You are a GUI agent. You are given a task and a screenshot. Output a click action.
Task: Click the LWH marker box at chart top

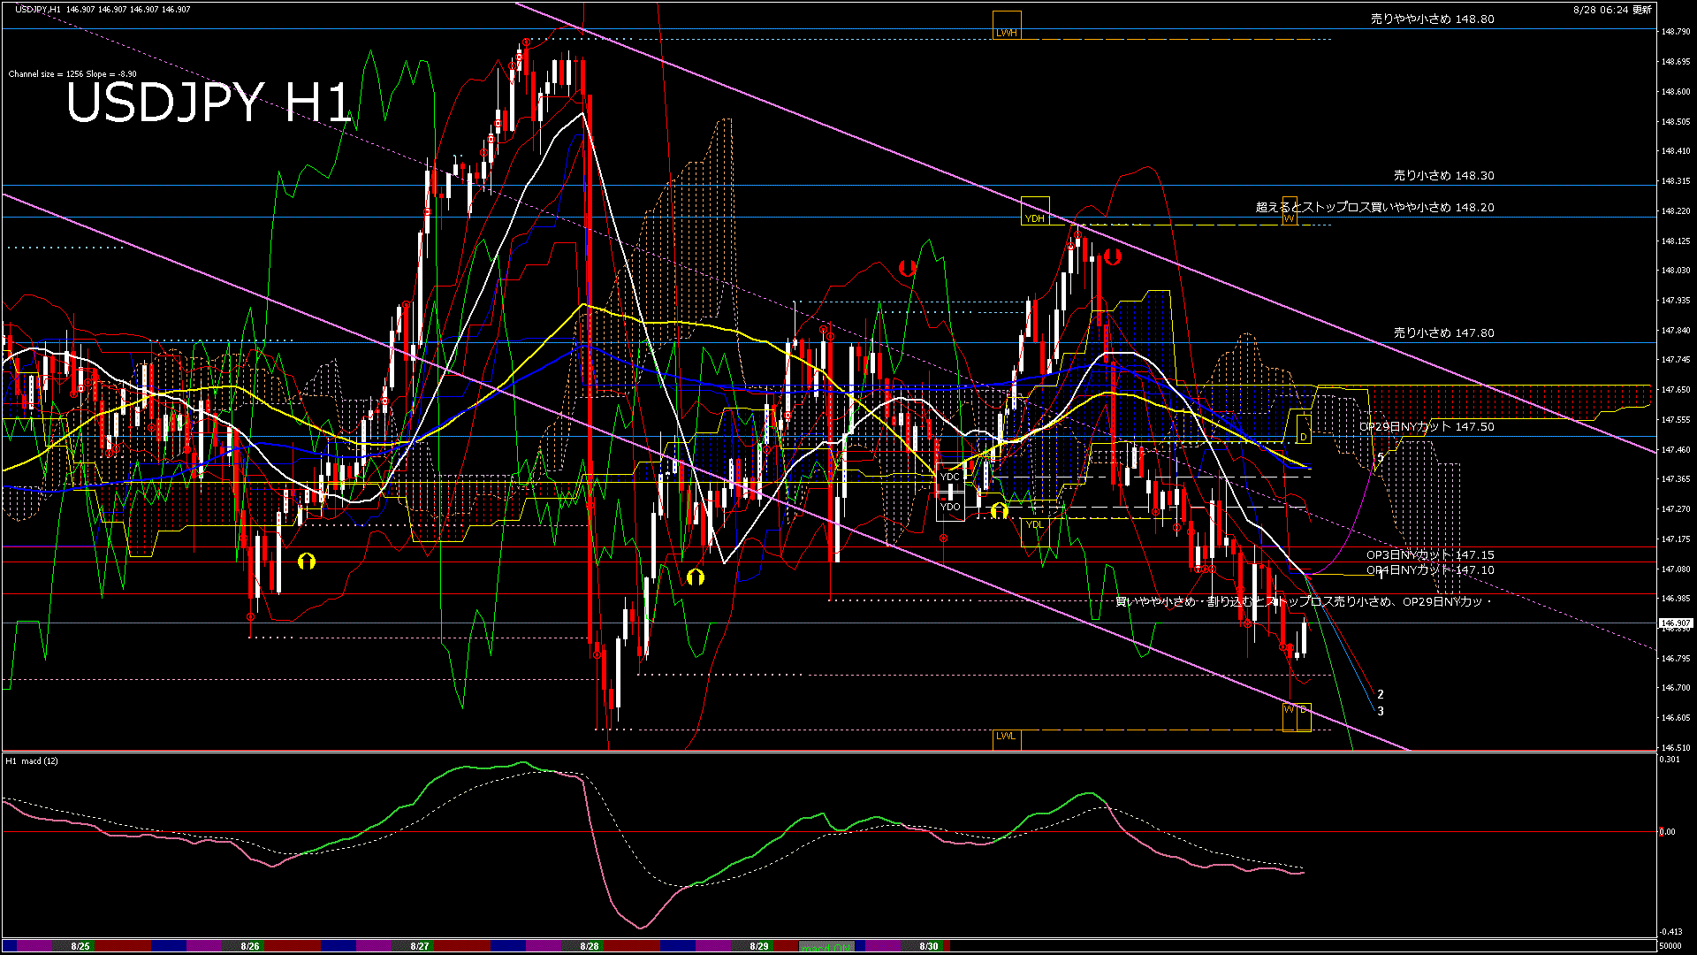click(1006, 27)
